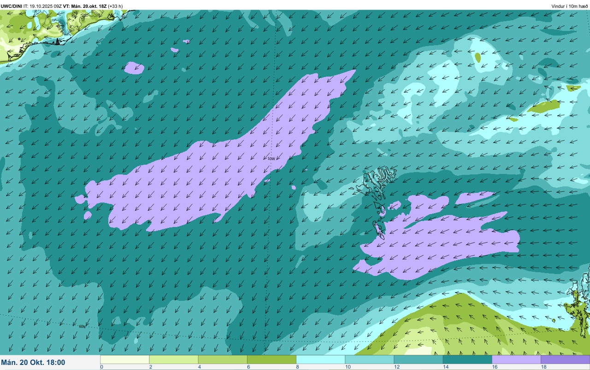Click the legend value '4'
This screenshot has height=370, width=590.
pos(199,367)
